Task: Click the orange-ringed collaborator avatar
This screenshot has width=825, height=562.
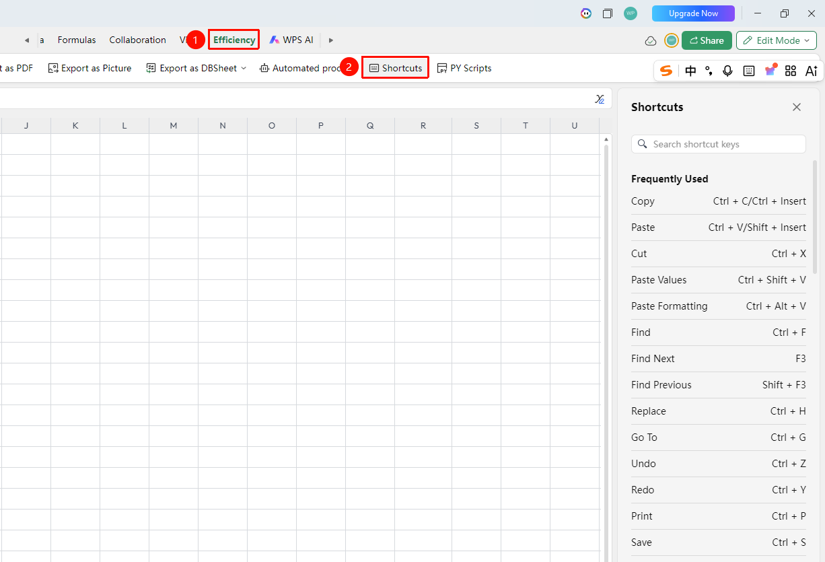Action: click(x=672, y=40)
